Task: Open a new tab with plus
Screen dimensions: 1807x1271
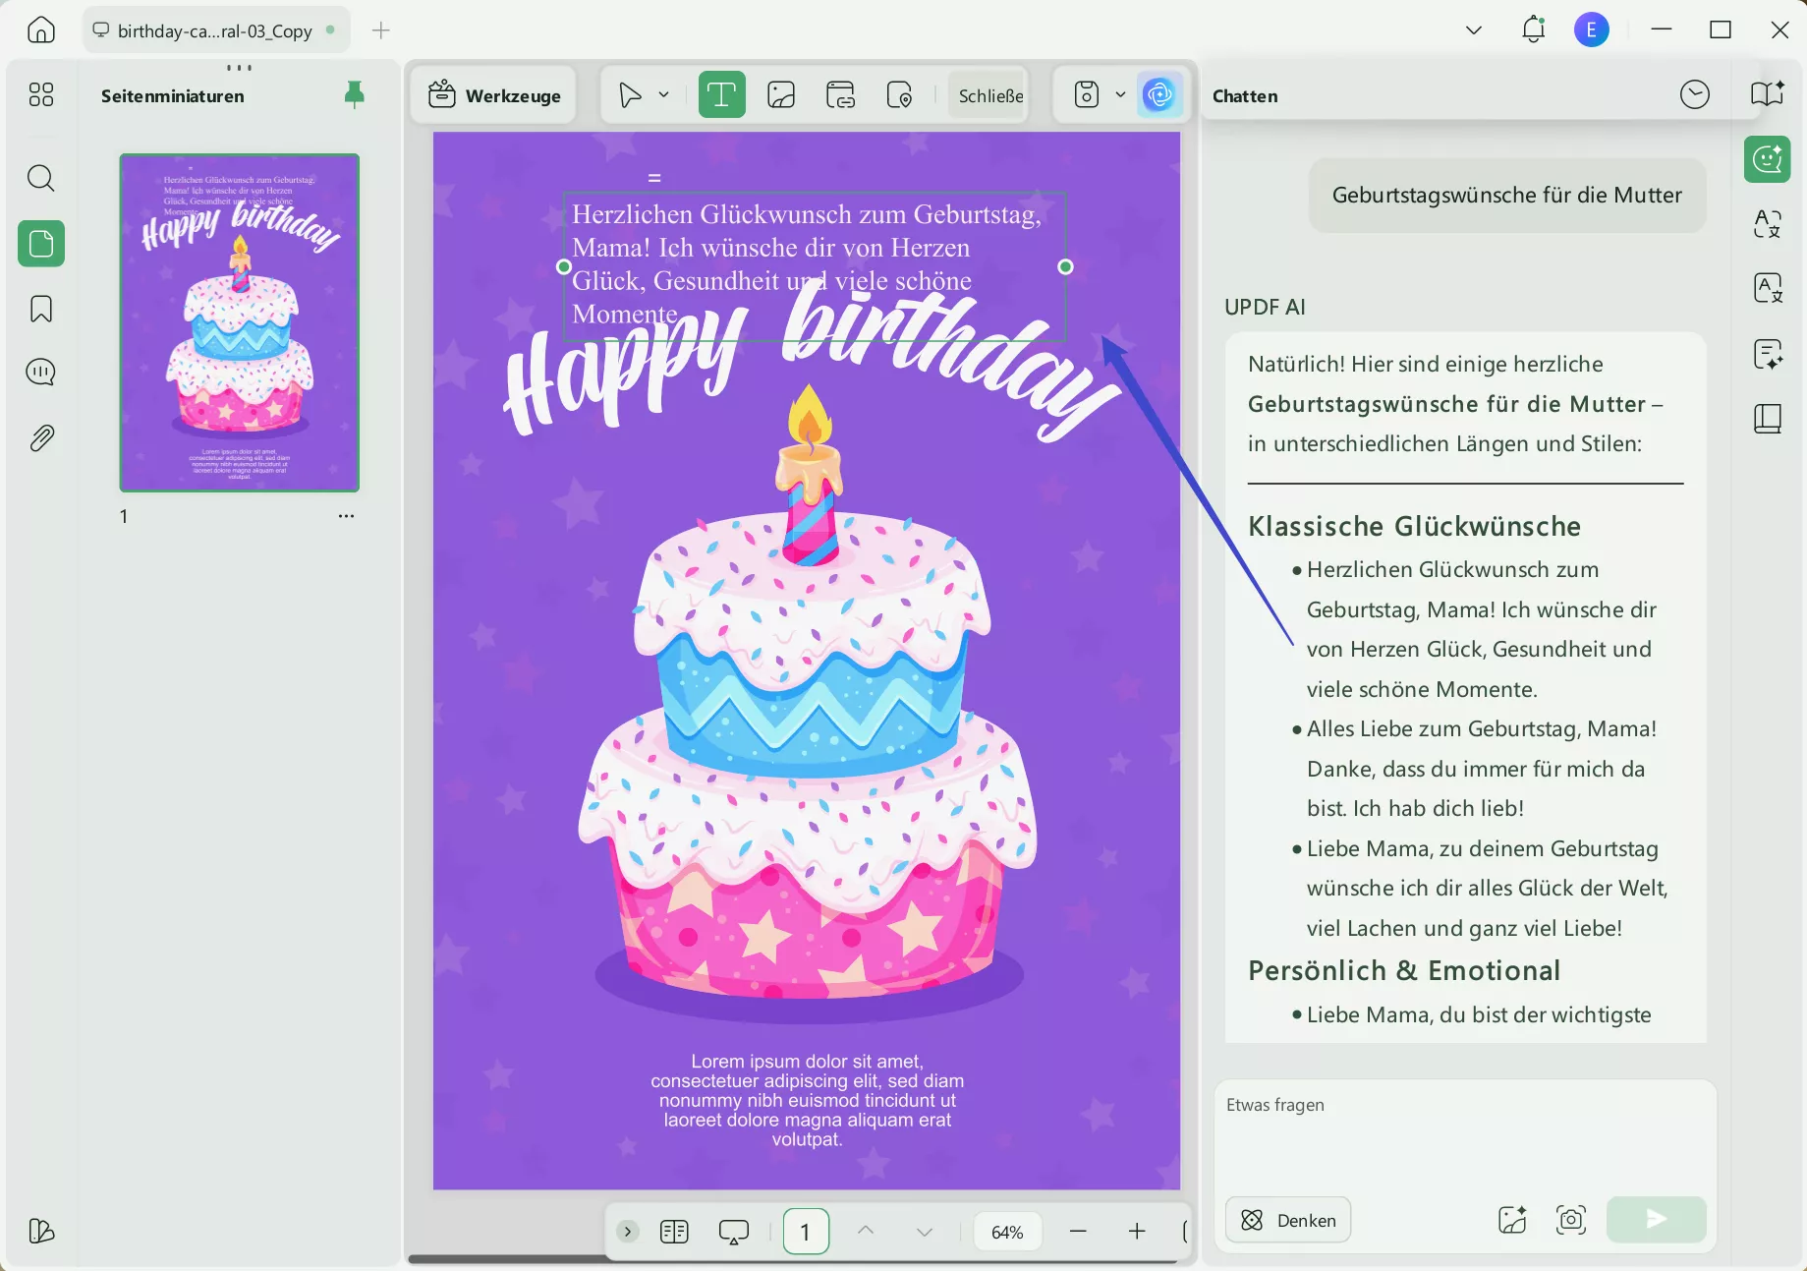Action: [x=381, y=30]
